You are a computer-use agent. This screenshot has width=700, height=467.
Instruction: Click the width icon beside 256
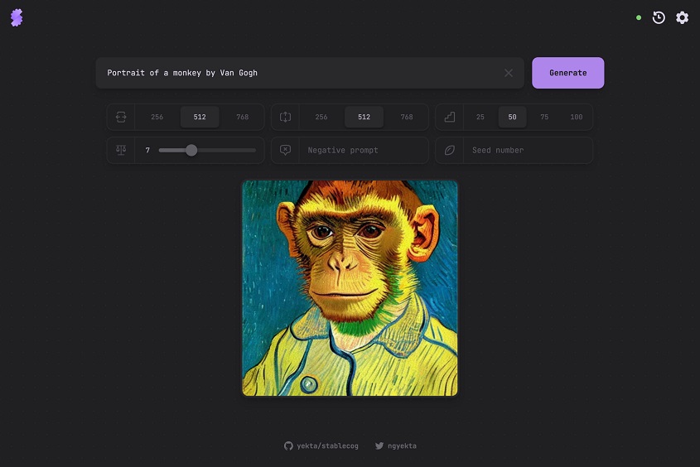(x=121, y=117)
